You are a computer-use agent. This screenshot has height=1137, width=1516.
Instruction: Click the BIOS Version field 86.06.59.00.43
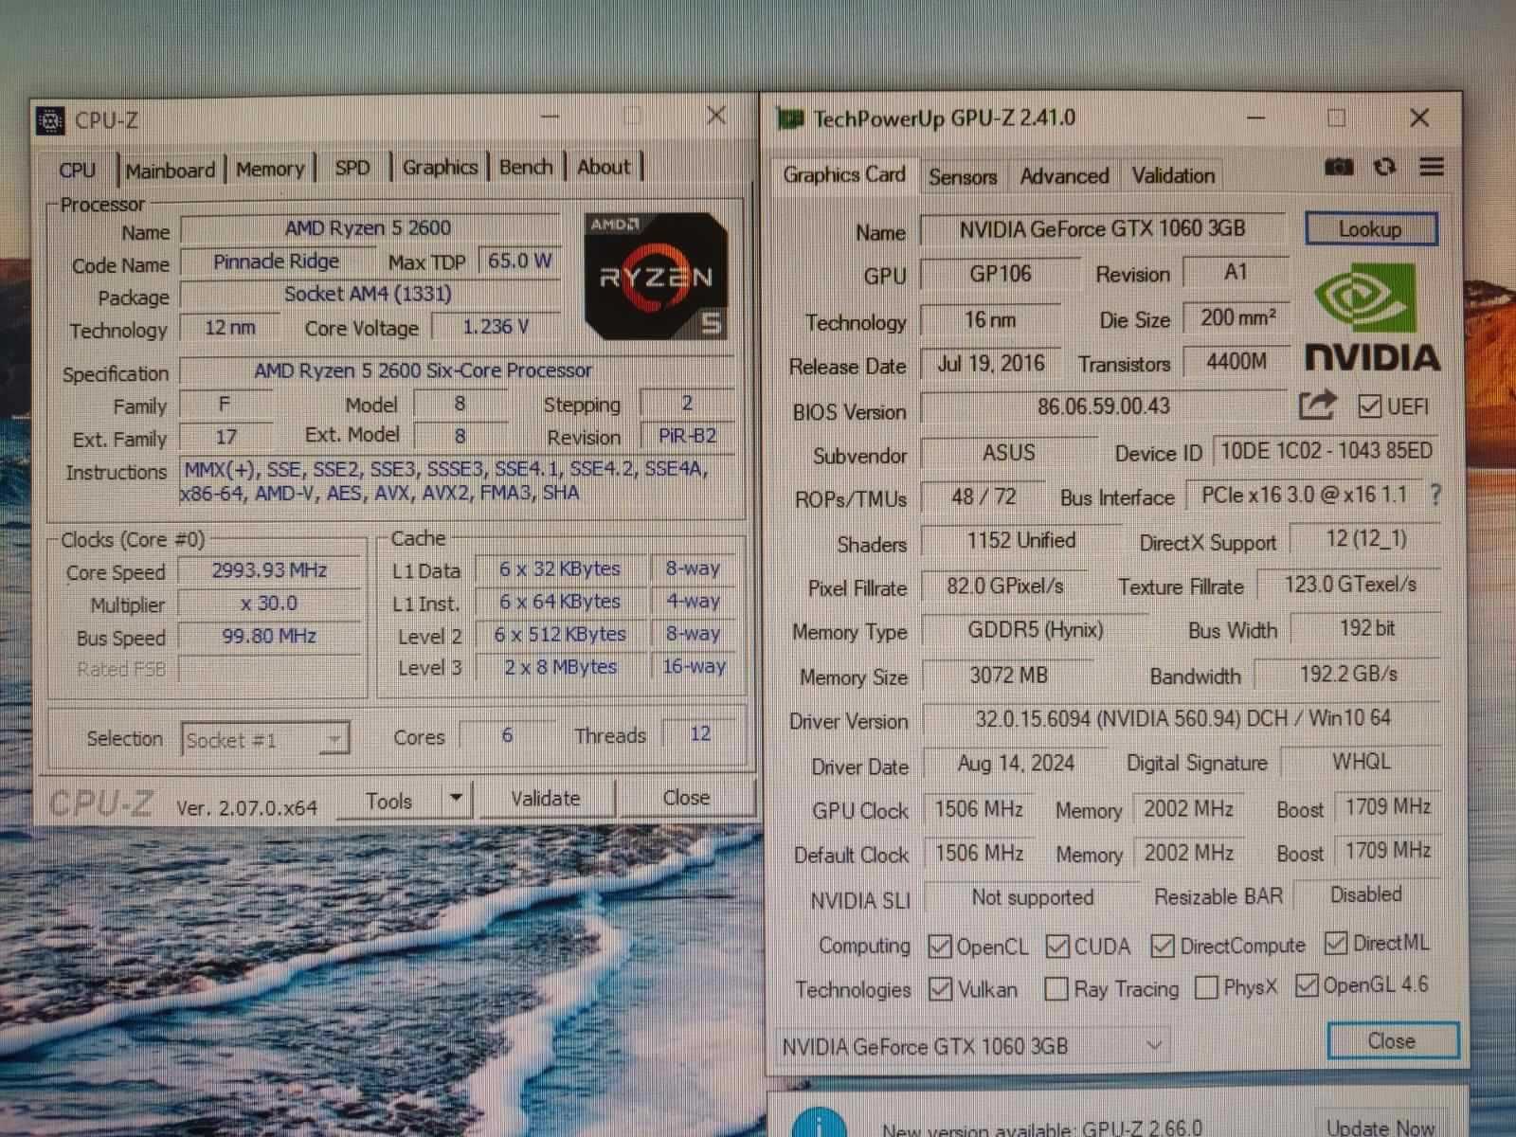1104,407
